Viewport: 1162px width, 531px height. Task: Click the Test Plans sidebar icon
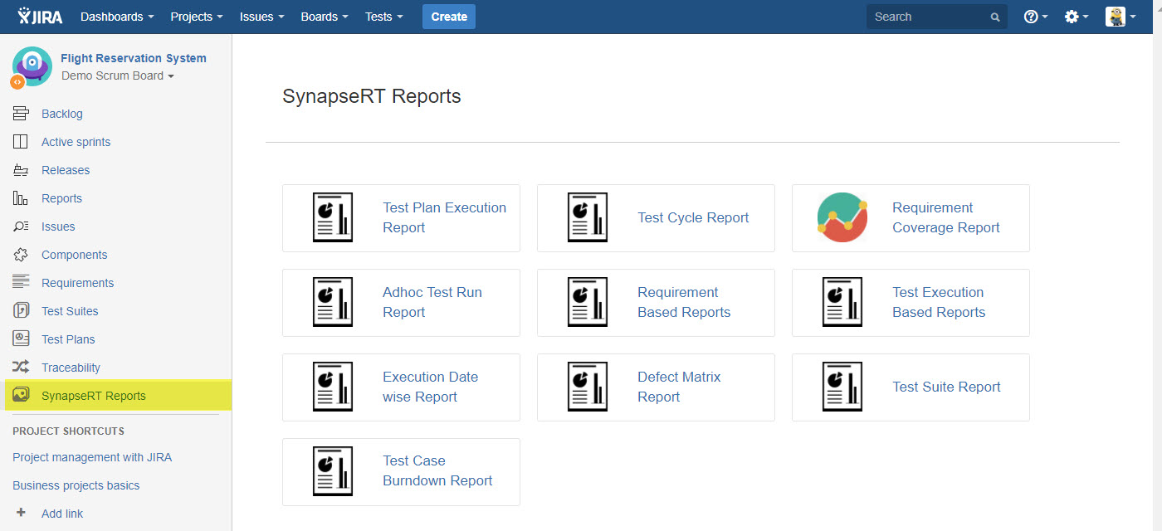(x=21, y=339)
